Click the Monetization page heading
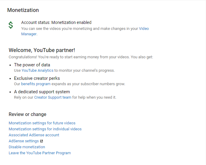The width and height of the screenshot is (206, 165). tap(23, 10)
